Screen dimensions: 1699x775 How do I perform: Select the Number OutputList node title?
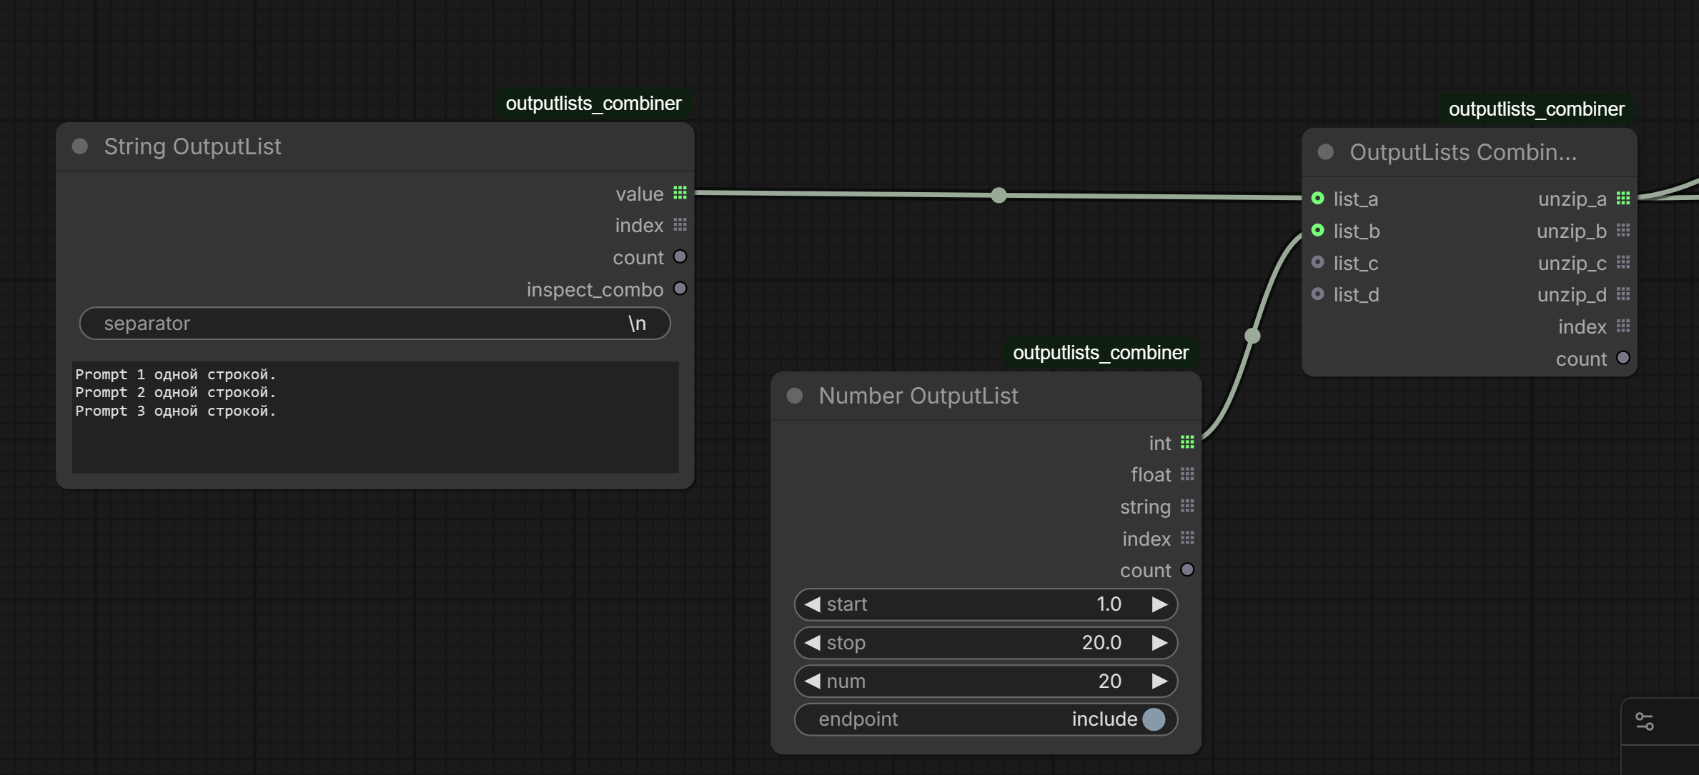[918, 396]
